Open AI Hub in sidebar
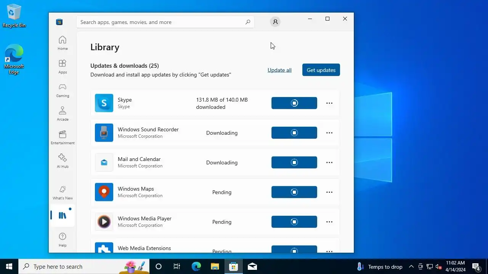This screenshot has width=488, height=274. click(x=63, y=161)
